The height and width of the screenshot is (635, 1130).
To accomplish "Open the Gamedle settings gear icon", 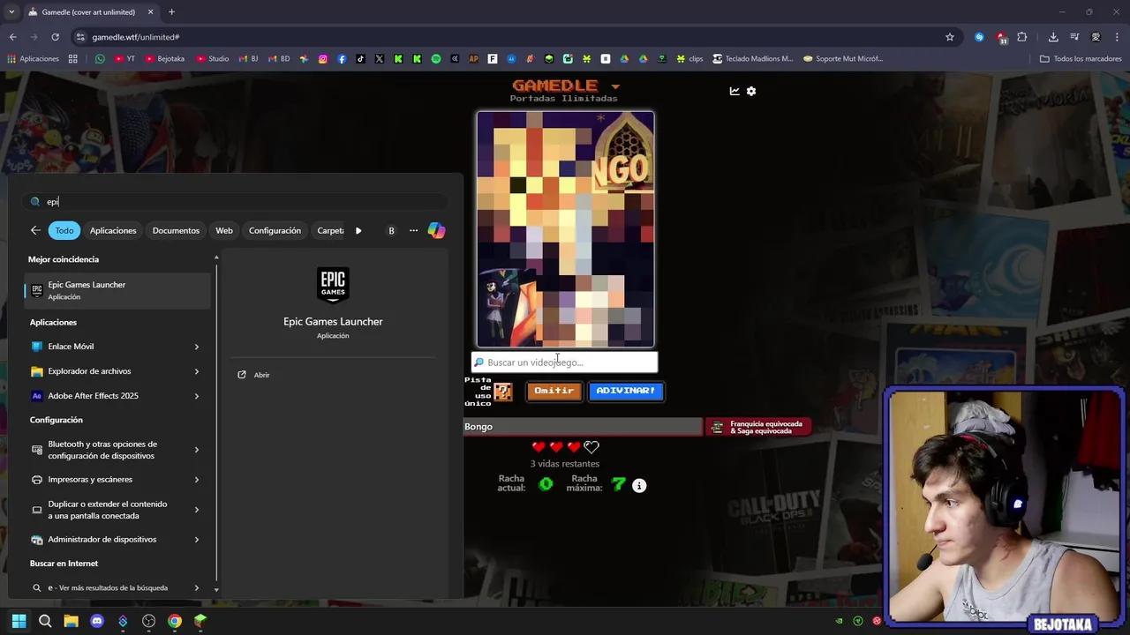I will (751, 91).
